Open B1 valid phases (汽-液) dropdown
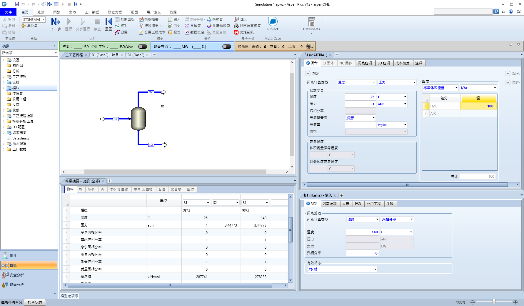 (375, 269)
